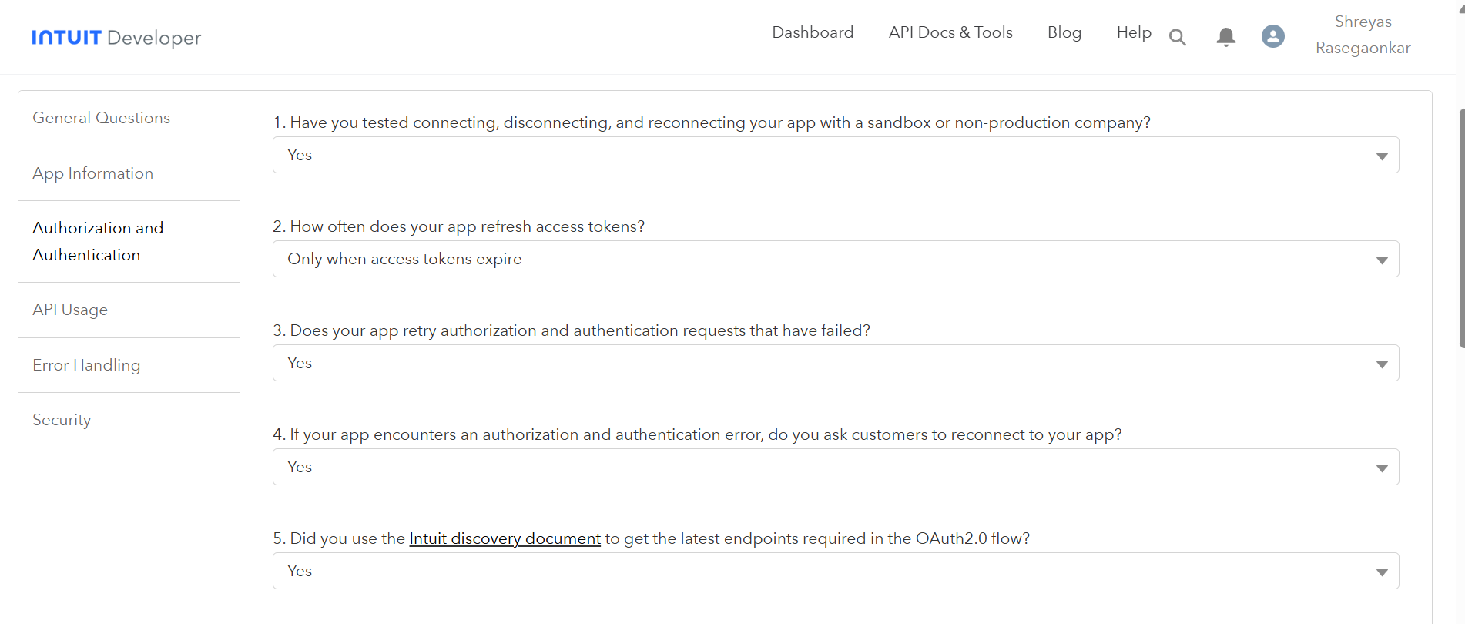
Task: Open the Intuit discovery document link
Action: [505, 538]
